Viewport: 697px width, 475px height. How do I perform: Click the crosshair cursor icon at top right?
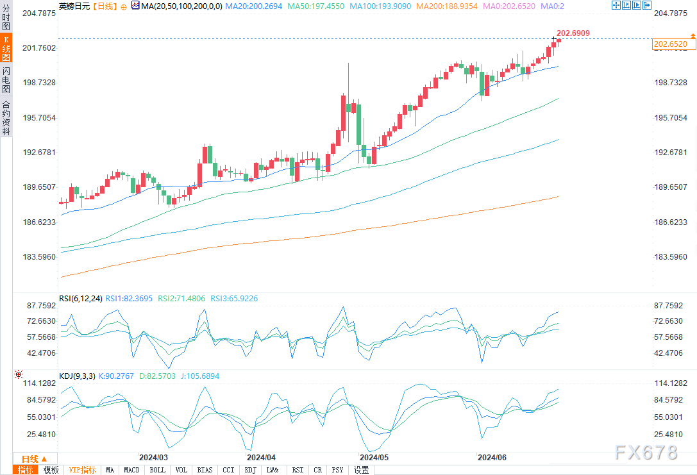click(x=616, y=5)
